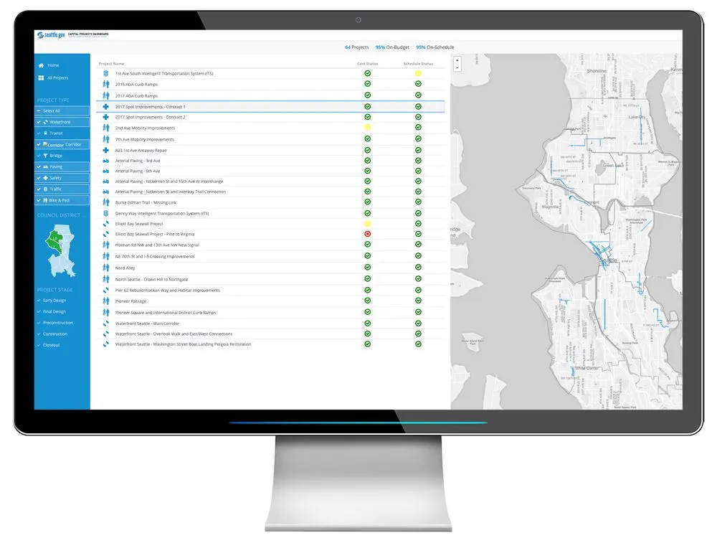Go to Home in the sidebar

pos(52,66)
